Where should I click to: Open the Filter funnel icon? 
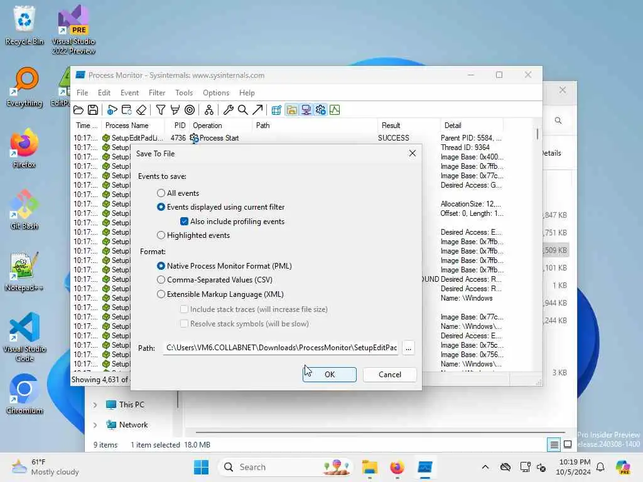[x=160, y=110]
